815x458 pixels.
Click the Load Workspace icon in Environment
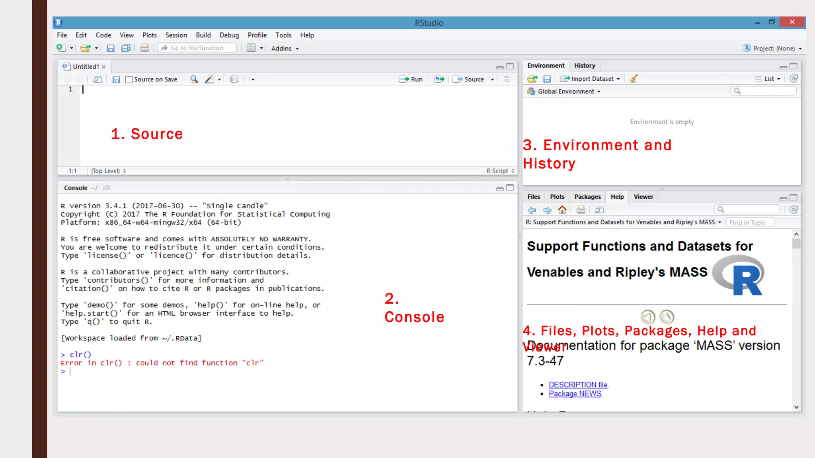coord(532,79)
